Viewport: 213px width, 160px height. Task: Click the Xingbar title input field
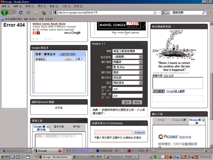[x=127, y=51]
